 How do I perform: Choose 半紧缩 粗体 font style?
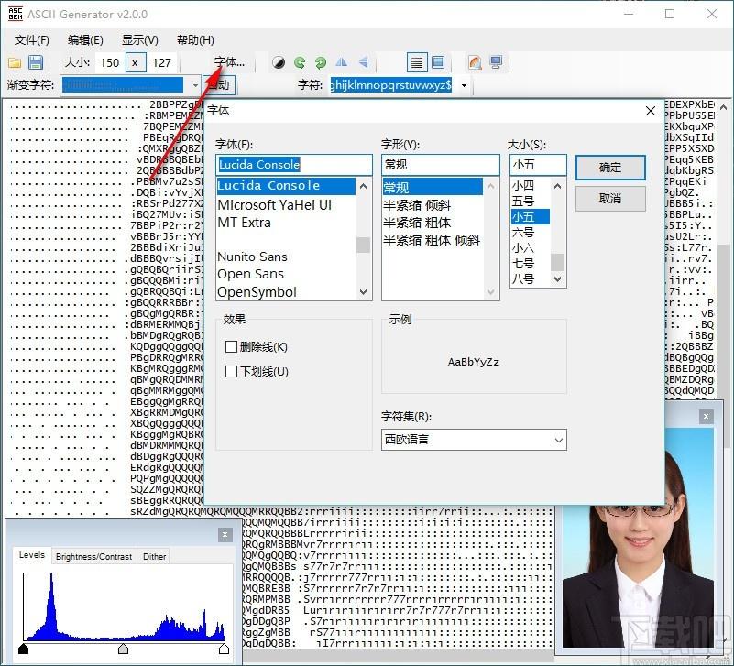417,223
